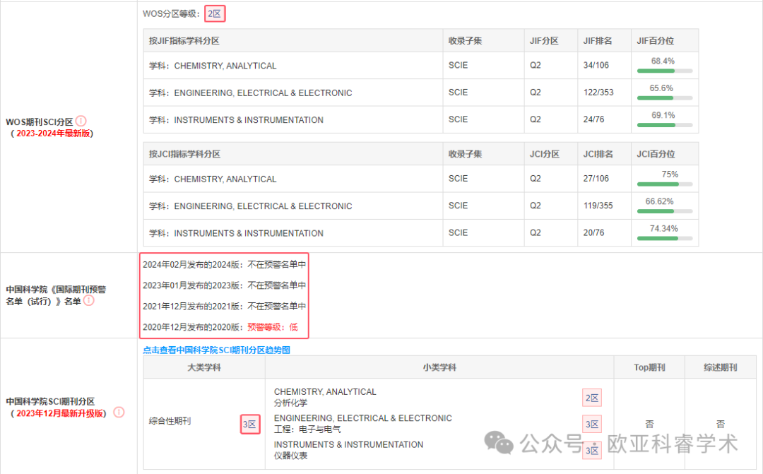The width and height of the screenshot is (763, 474).
Task: Open 点击查看中国科学院SCI期刊分区趋势图 link
Action: pos(217,350)
